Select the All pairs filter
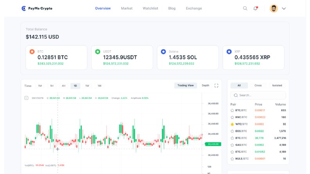This screenshot has width=310, height=174. pyautogui.click(x=239, y=85)
